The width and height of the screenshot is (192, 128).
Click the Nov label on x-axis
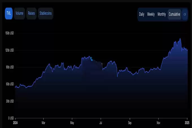pyautogui.click(x=158, y=123)
